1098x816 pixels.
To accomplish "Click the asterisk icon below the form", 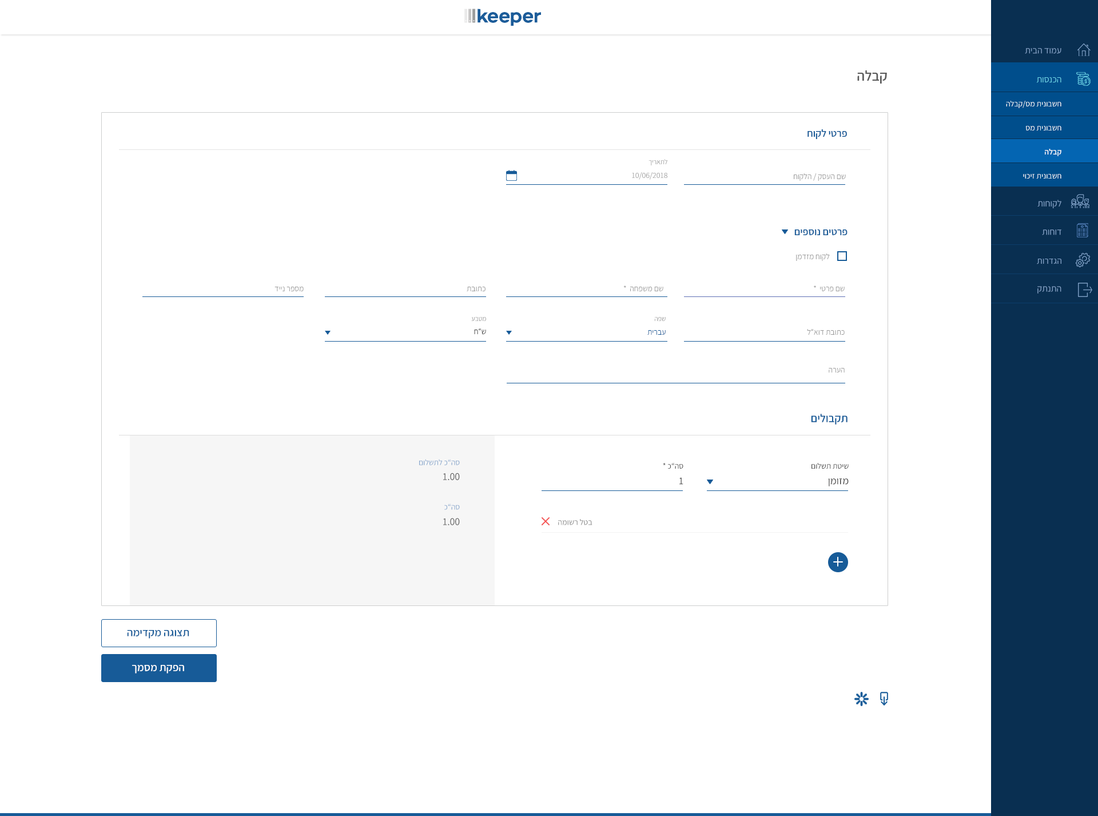I will click(861, 699).
